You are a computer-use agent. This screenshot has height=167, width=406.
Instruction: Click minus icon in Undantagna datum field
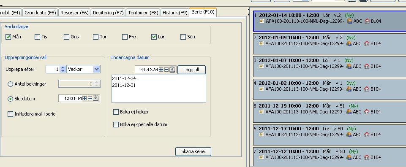(x=166, y=70)
